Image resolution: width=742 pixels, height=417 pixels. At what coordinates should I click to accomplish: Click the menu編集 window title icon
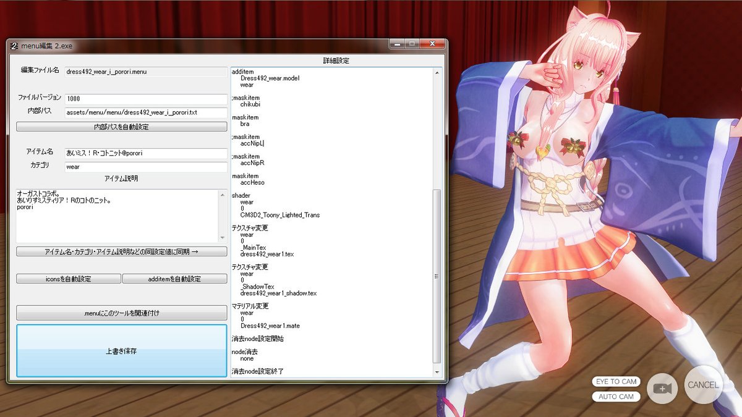[15, 45]
